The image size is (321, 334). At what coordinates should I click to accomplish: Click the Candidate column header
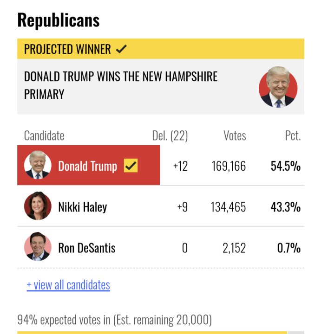coord(44,135)
